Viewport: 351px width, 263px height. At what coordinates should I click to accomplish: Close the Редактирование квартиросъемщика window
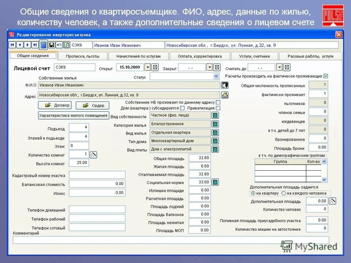[339, 35]
